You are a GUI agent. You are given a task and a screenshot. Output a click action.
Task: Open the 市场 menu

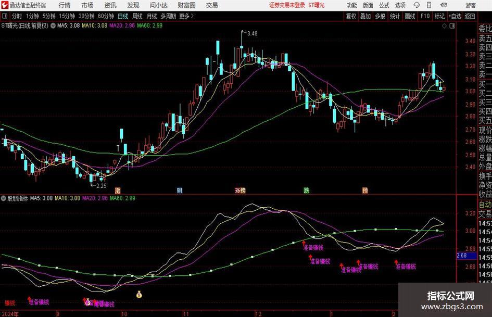pos(87,5)
